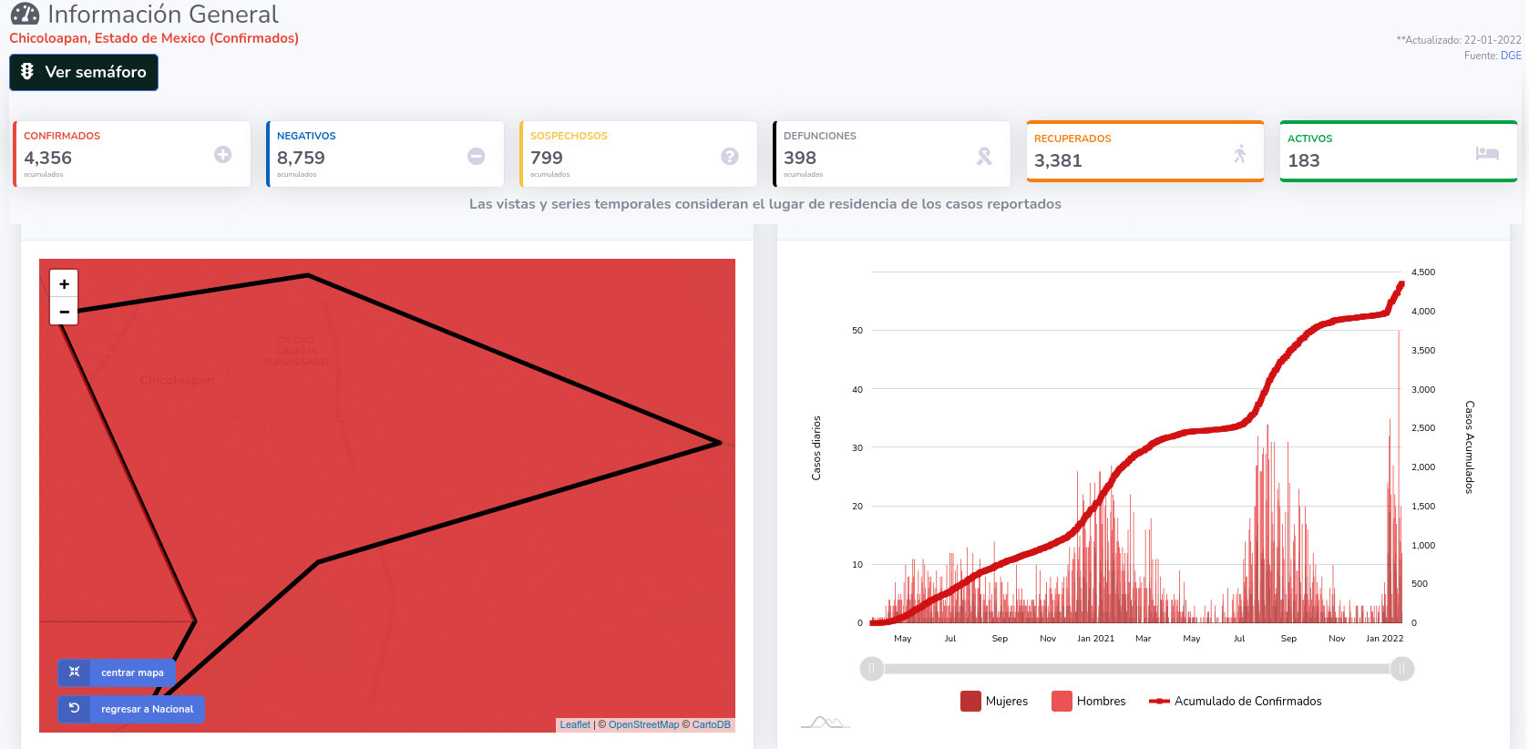Click the Chicoloapan, Estado de Mexico (Confirmados) subtitle
The height and width of the screenshot is (749, 1529).
(154, 38)
